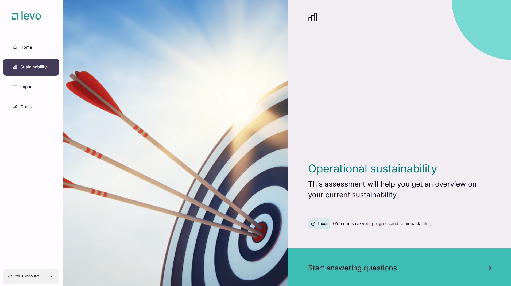Click the Home house icon
This screenshot has width=511, height=286.
[15, 47]
